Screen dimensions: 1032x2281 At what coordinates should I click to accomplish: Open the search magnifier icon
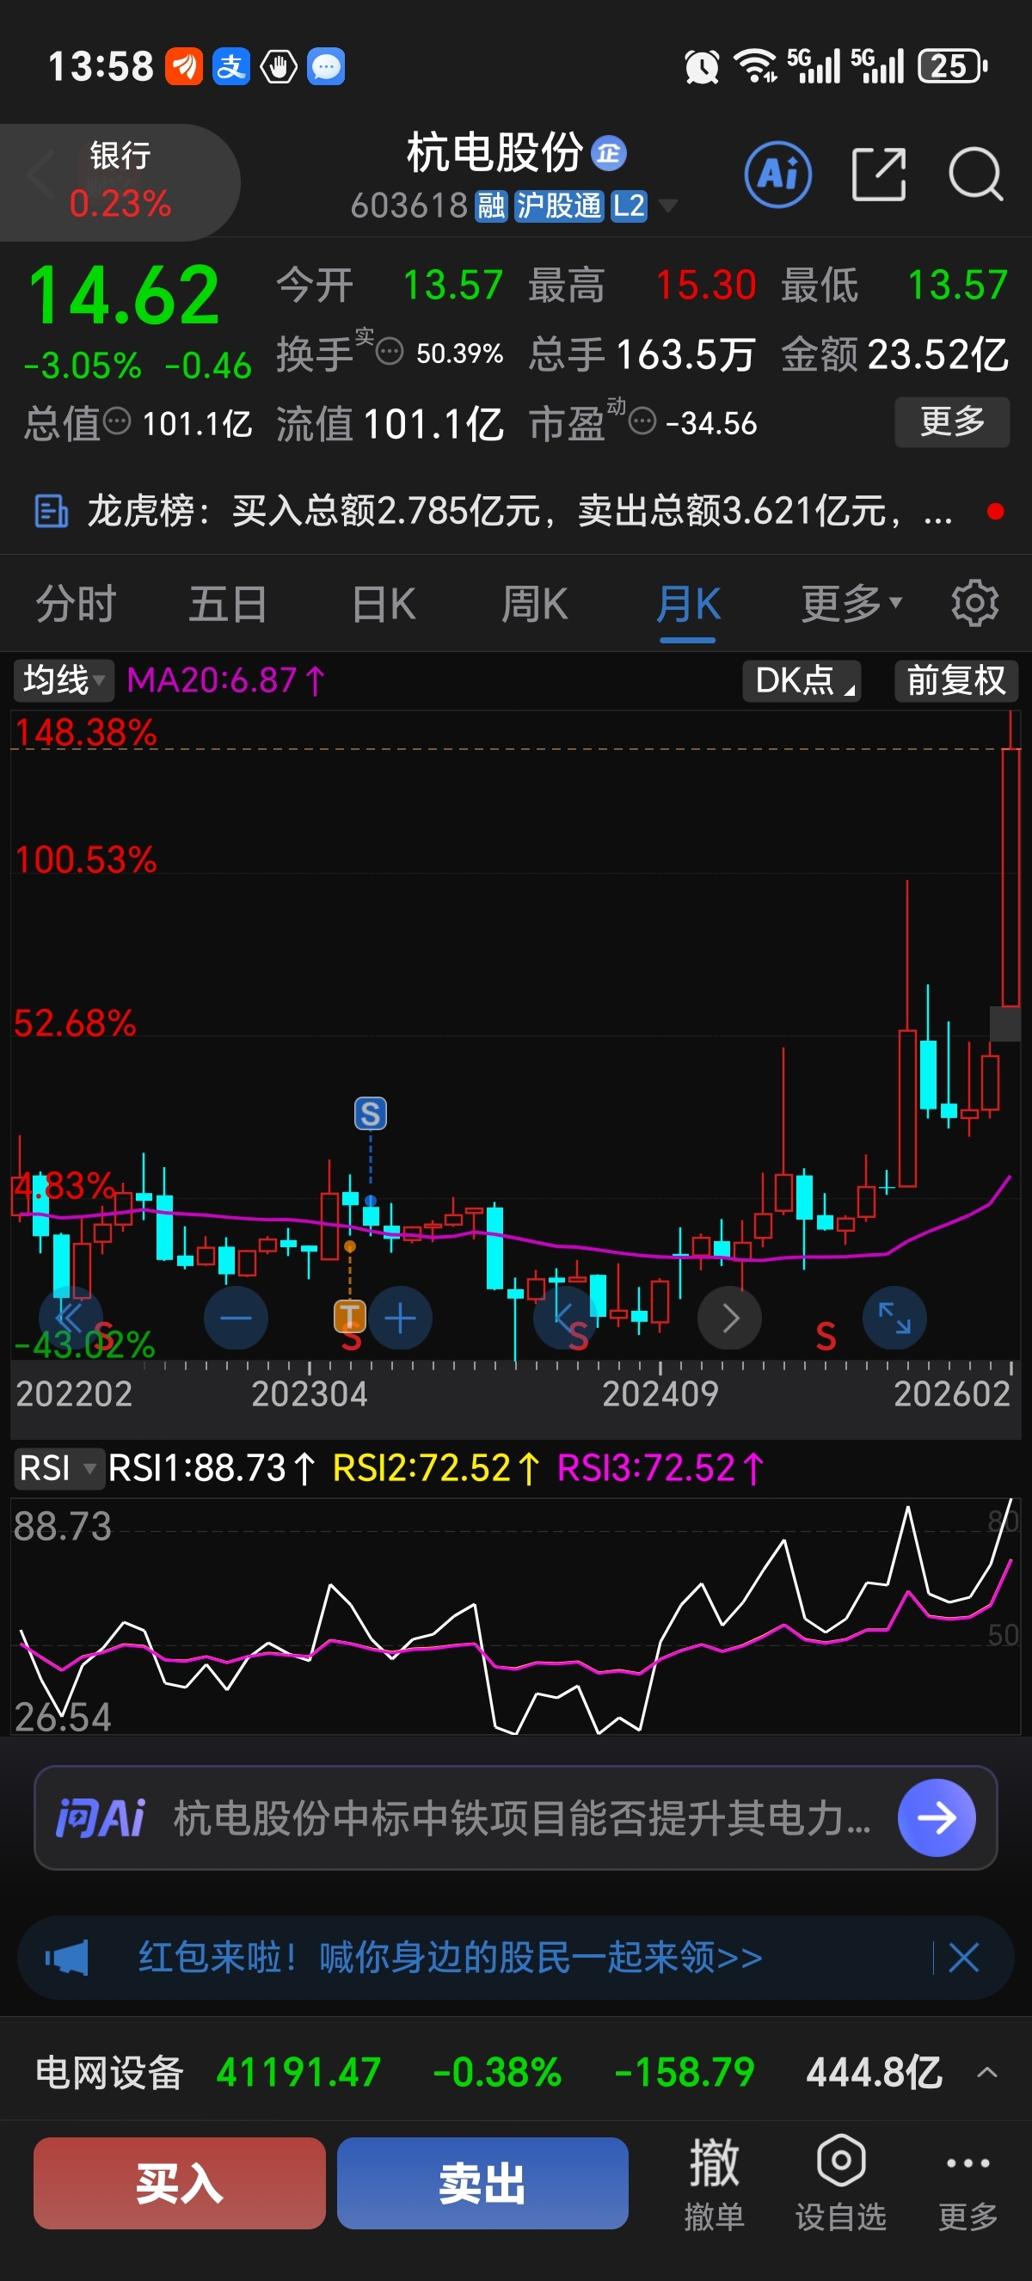click(975, 175)
